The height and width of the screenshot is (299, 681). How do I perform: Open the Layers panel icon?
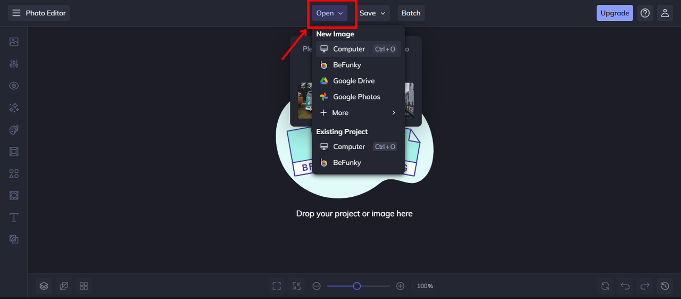44,286
